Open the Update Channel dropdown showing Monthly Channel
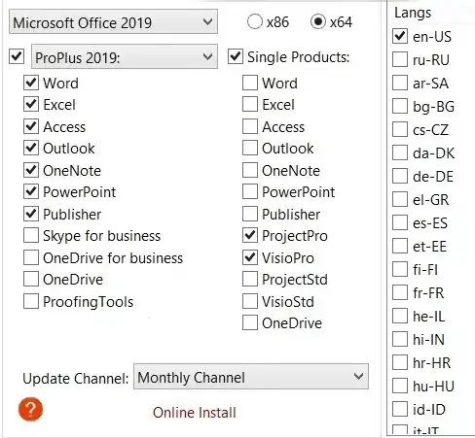 [x=251, y=376]
